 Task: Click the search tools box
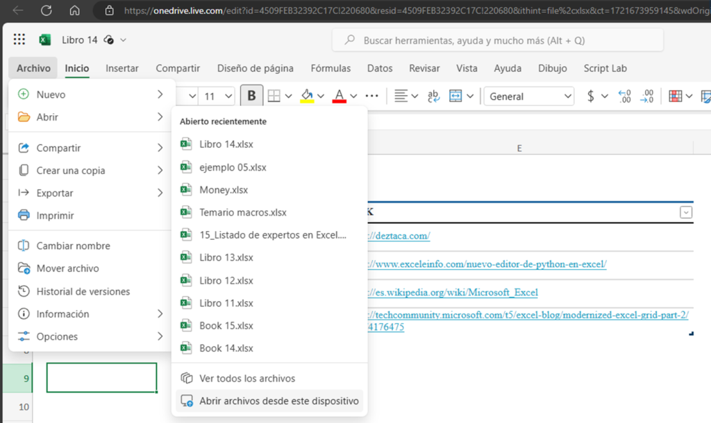pyautogui.click(x=497, y=40)
